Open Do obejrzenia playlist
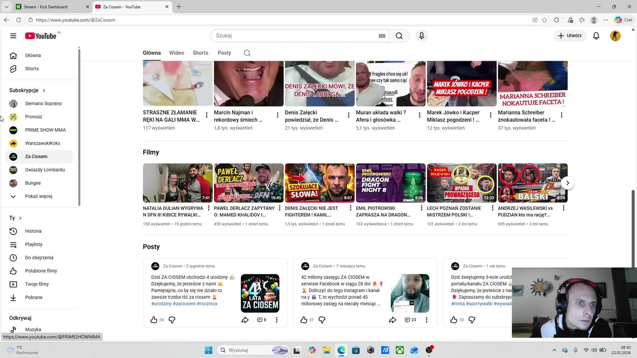637x358 pixels. [39, 258]
